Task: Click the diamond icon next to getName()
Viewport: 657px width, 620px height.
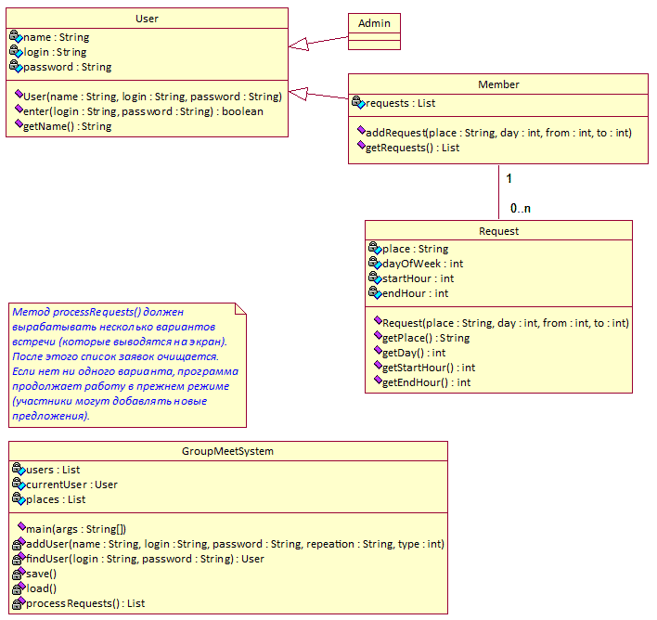Action: (19, 123)
